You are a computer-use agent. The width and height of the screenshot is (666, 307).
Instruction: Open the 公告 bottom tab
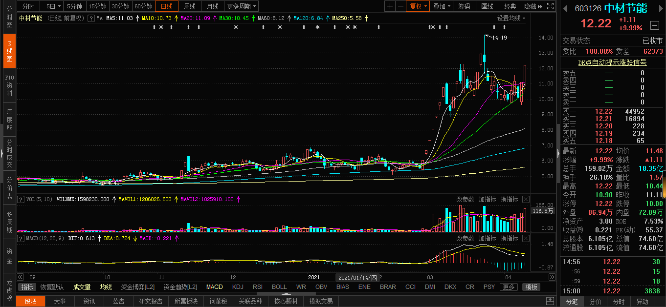tap(119, 302)
